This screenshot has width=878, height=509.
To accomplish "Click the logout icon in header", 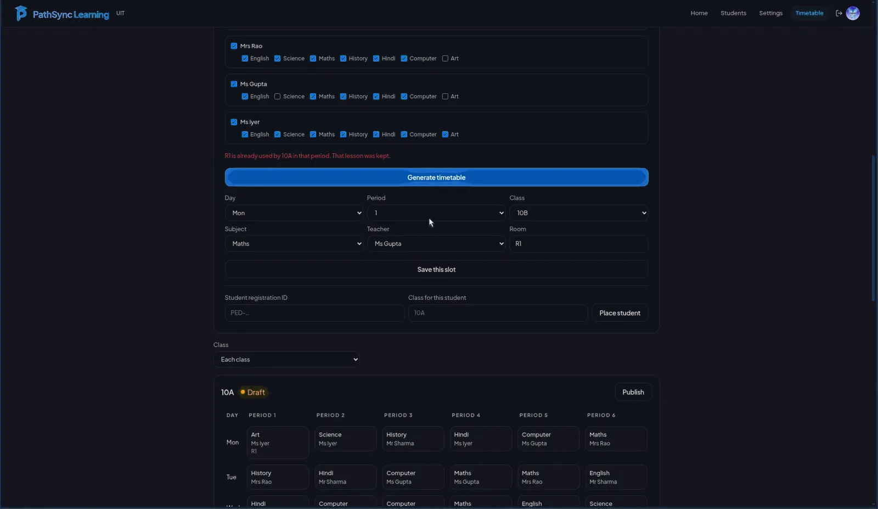I will [838, 13].
